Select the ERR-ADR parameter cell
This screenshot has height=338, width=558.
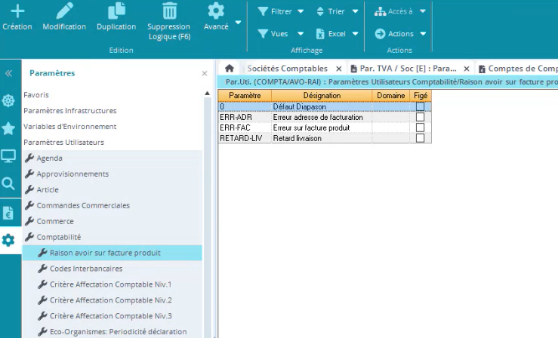pos(245,117)
